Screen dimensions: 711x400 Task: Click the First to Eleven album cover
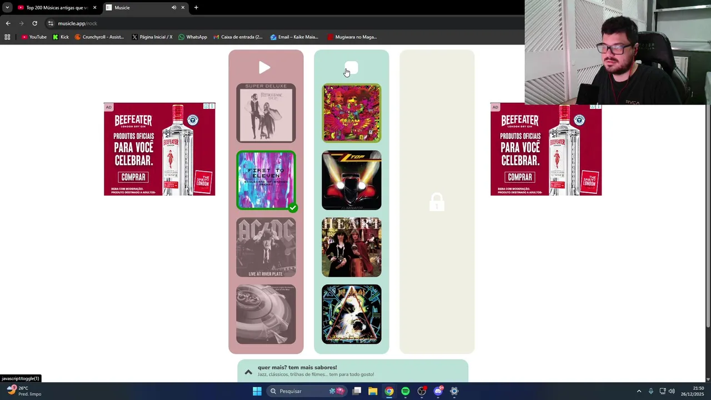tap(266, 180)
